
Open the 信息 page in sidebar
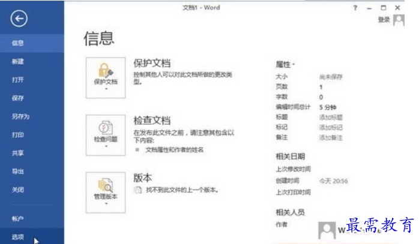point(32,43)
